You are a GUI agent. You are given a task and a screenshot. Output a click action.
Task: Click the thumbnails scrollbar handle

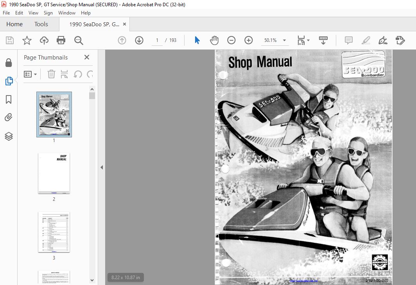click(92, 96)
